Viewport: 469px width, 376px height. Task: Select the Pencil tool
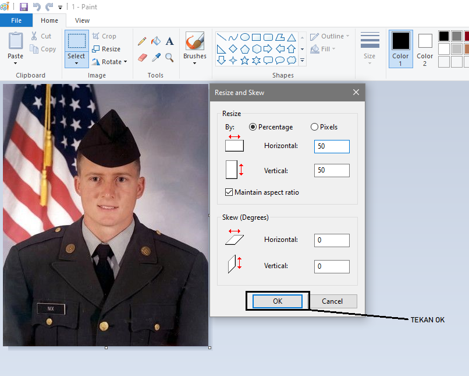142,41
